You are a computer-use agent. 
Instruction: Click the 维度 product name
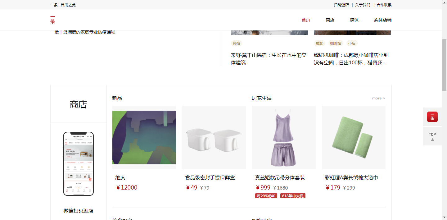click(x=120, y=178)
